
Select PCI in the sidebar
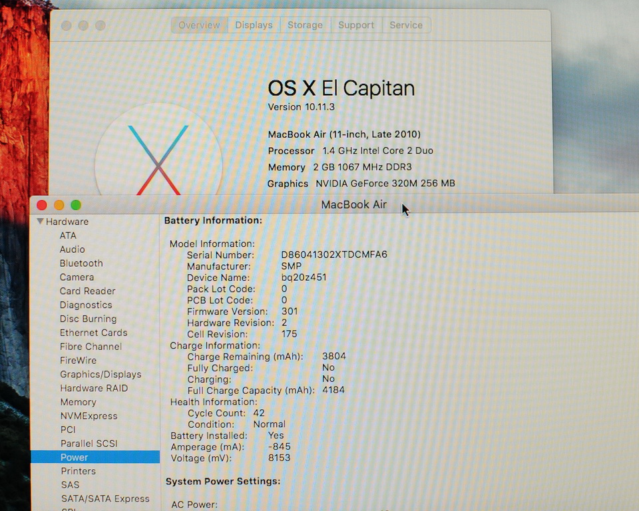(68, 430)
